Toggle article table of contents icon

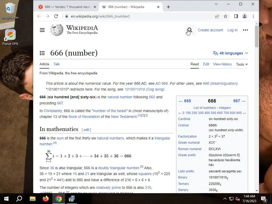pyautogui.click(x=42, y=53)
